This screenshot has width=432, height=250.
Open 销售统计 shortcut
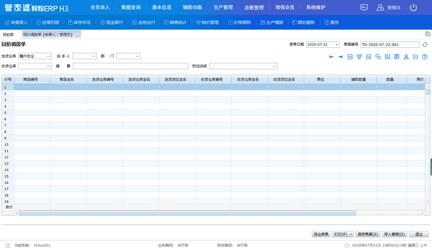tap(175, 22)
